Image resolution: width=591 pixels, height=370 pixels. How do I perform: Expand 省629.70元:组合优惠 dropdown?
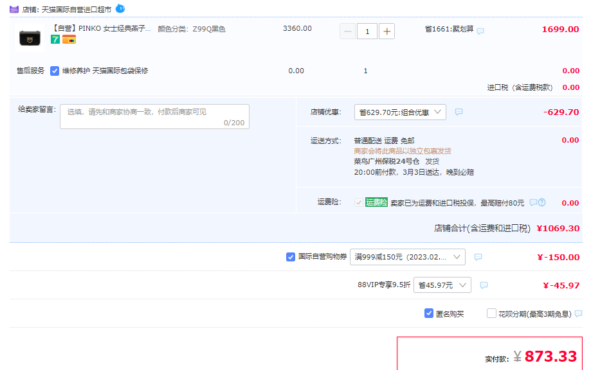pyautogui.click(x=400, y=112)
